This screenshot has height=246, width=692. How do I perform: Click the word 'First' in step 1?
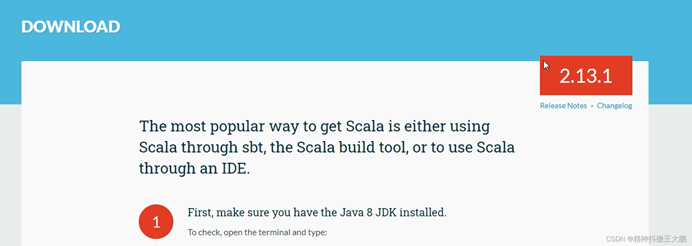pos(200,212)
